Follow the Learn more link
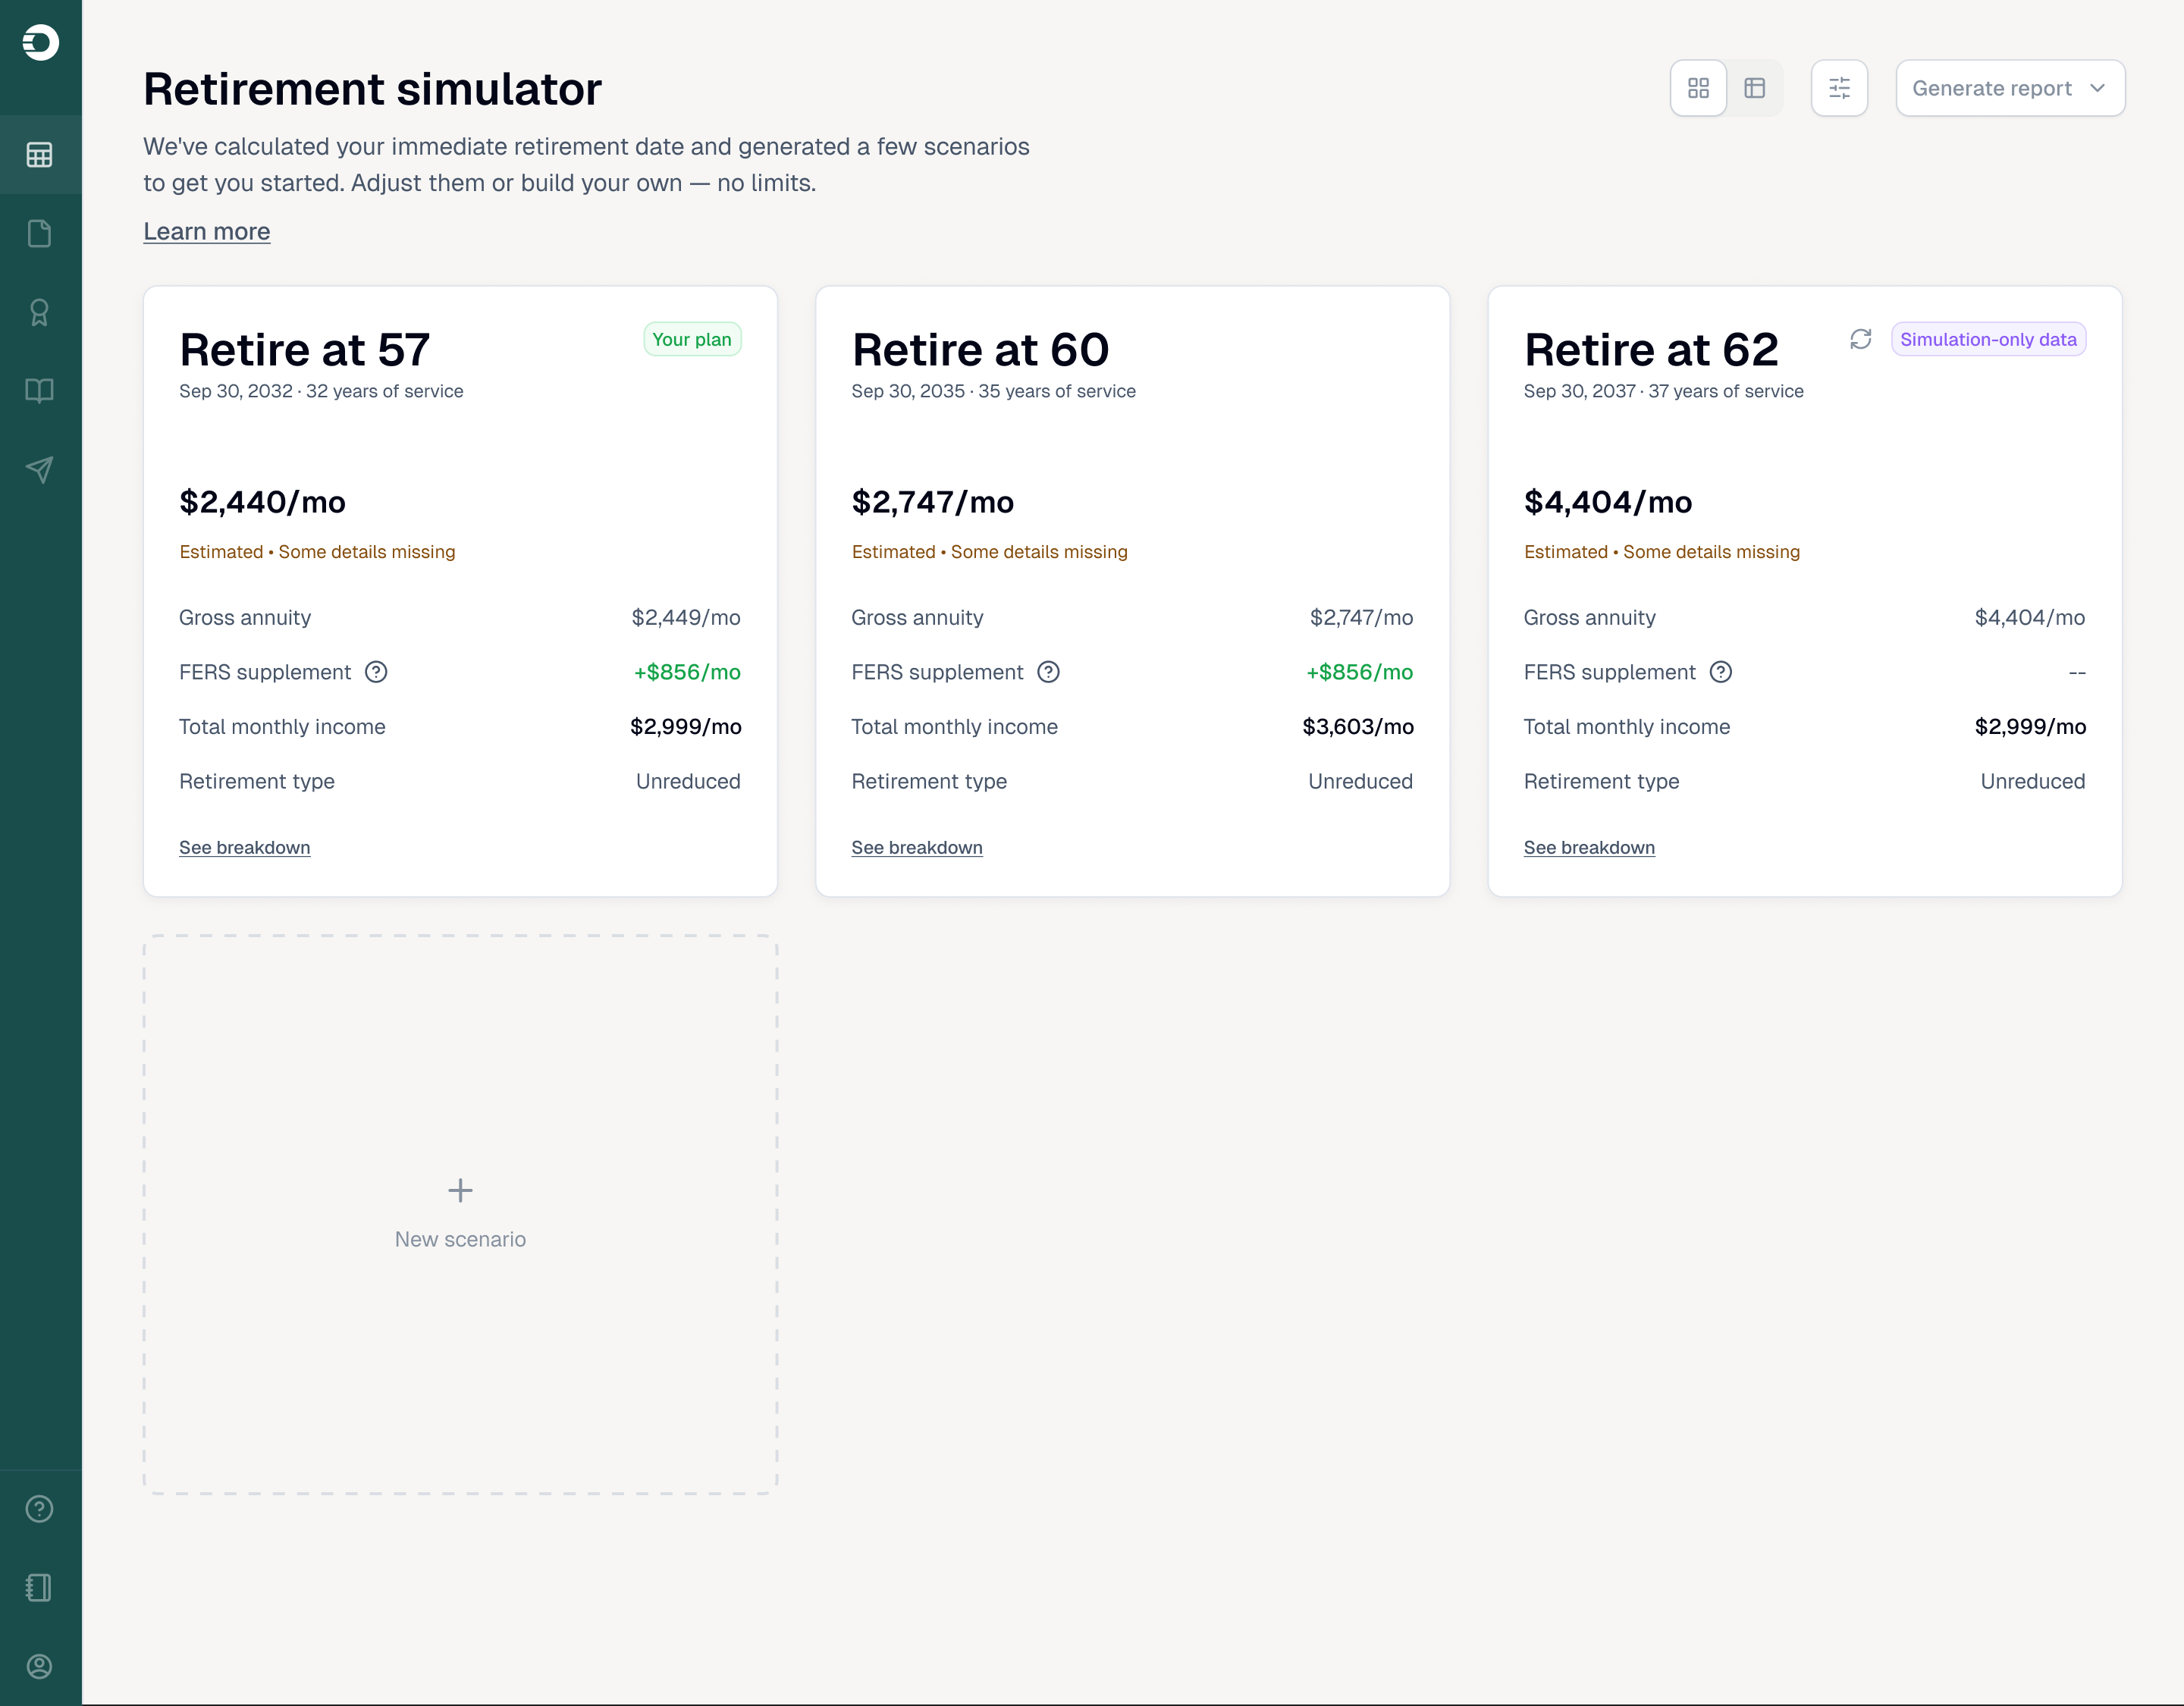Screen dimensions: 2184x1706 pyautogui.click(x=206, y=231)
